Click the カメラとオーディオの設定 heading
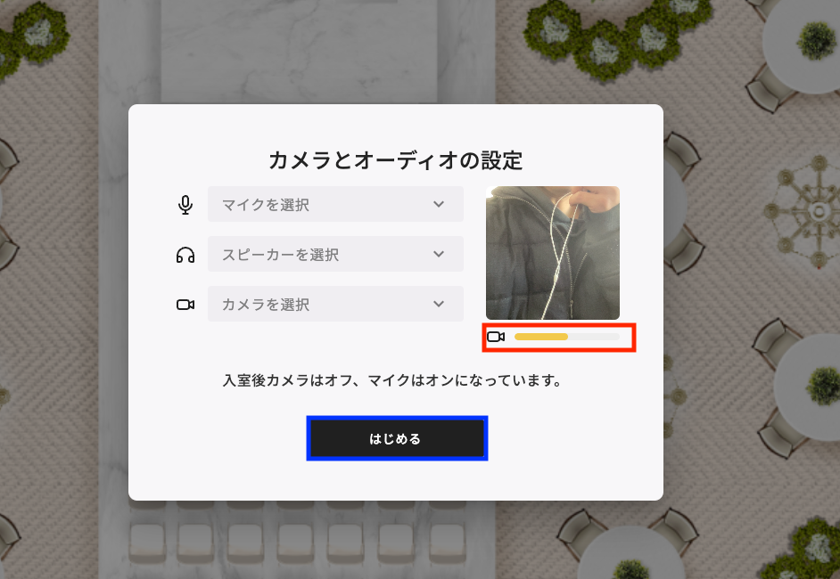Image resolution: width=840 pixels, height=579 pixels. pos(395,160)
